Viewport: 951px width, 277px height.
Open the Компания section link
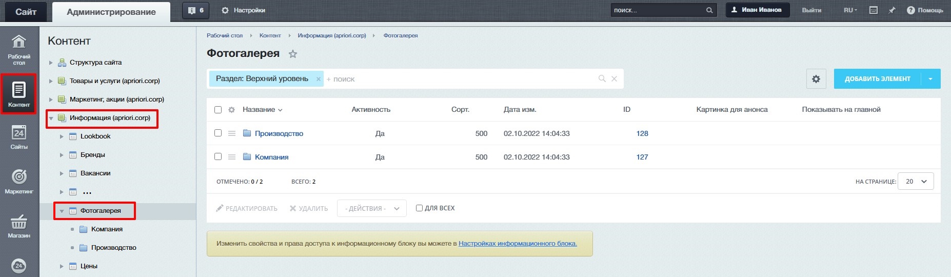coord(271,157)
